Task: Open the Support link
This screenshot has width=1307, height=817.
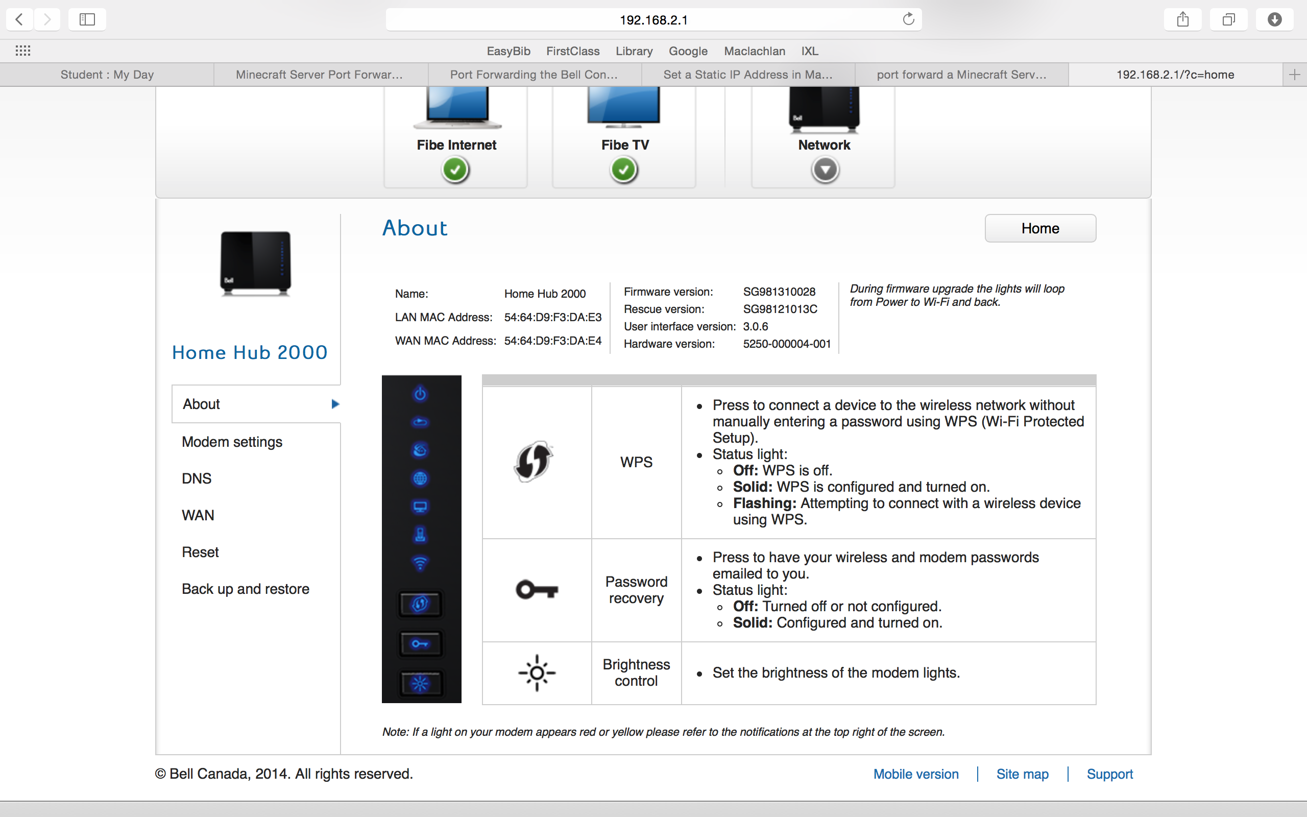Action: point(1109,774)
